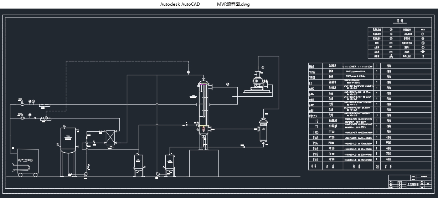Click the tall evaporator column in the center
This screenshot has height=198, width=438.
pyautogui.click(x=203, y=107)
